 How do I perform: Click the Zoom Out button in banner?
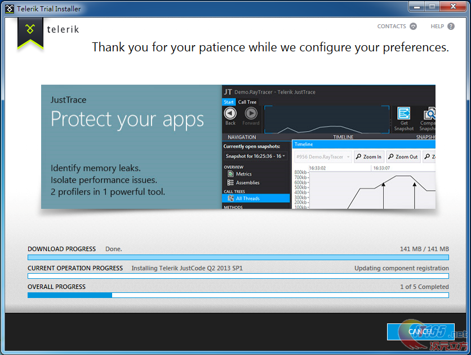(403, 157)
